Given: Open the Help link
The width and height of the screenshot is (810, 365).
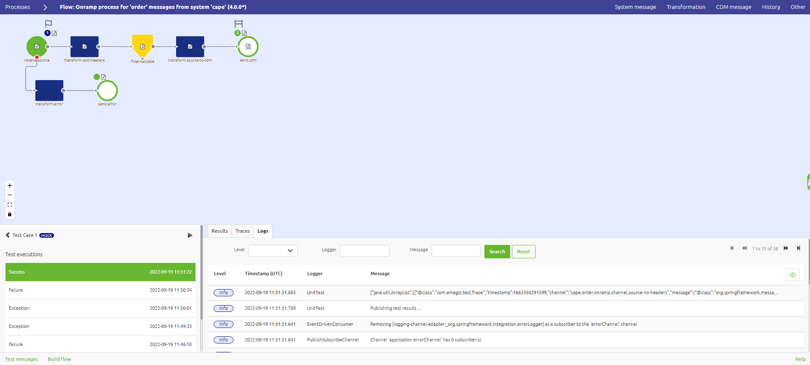Looking at the screenshot, I should pos(800,359).
